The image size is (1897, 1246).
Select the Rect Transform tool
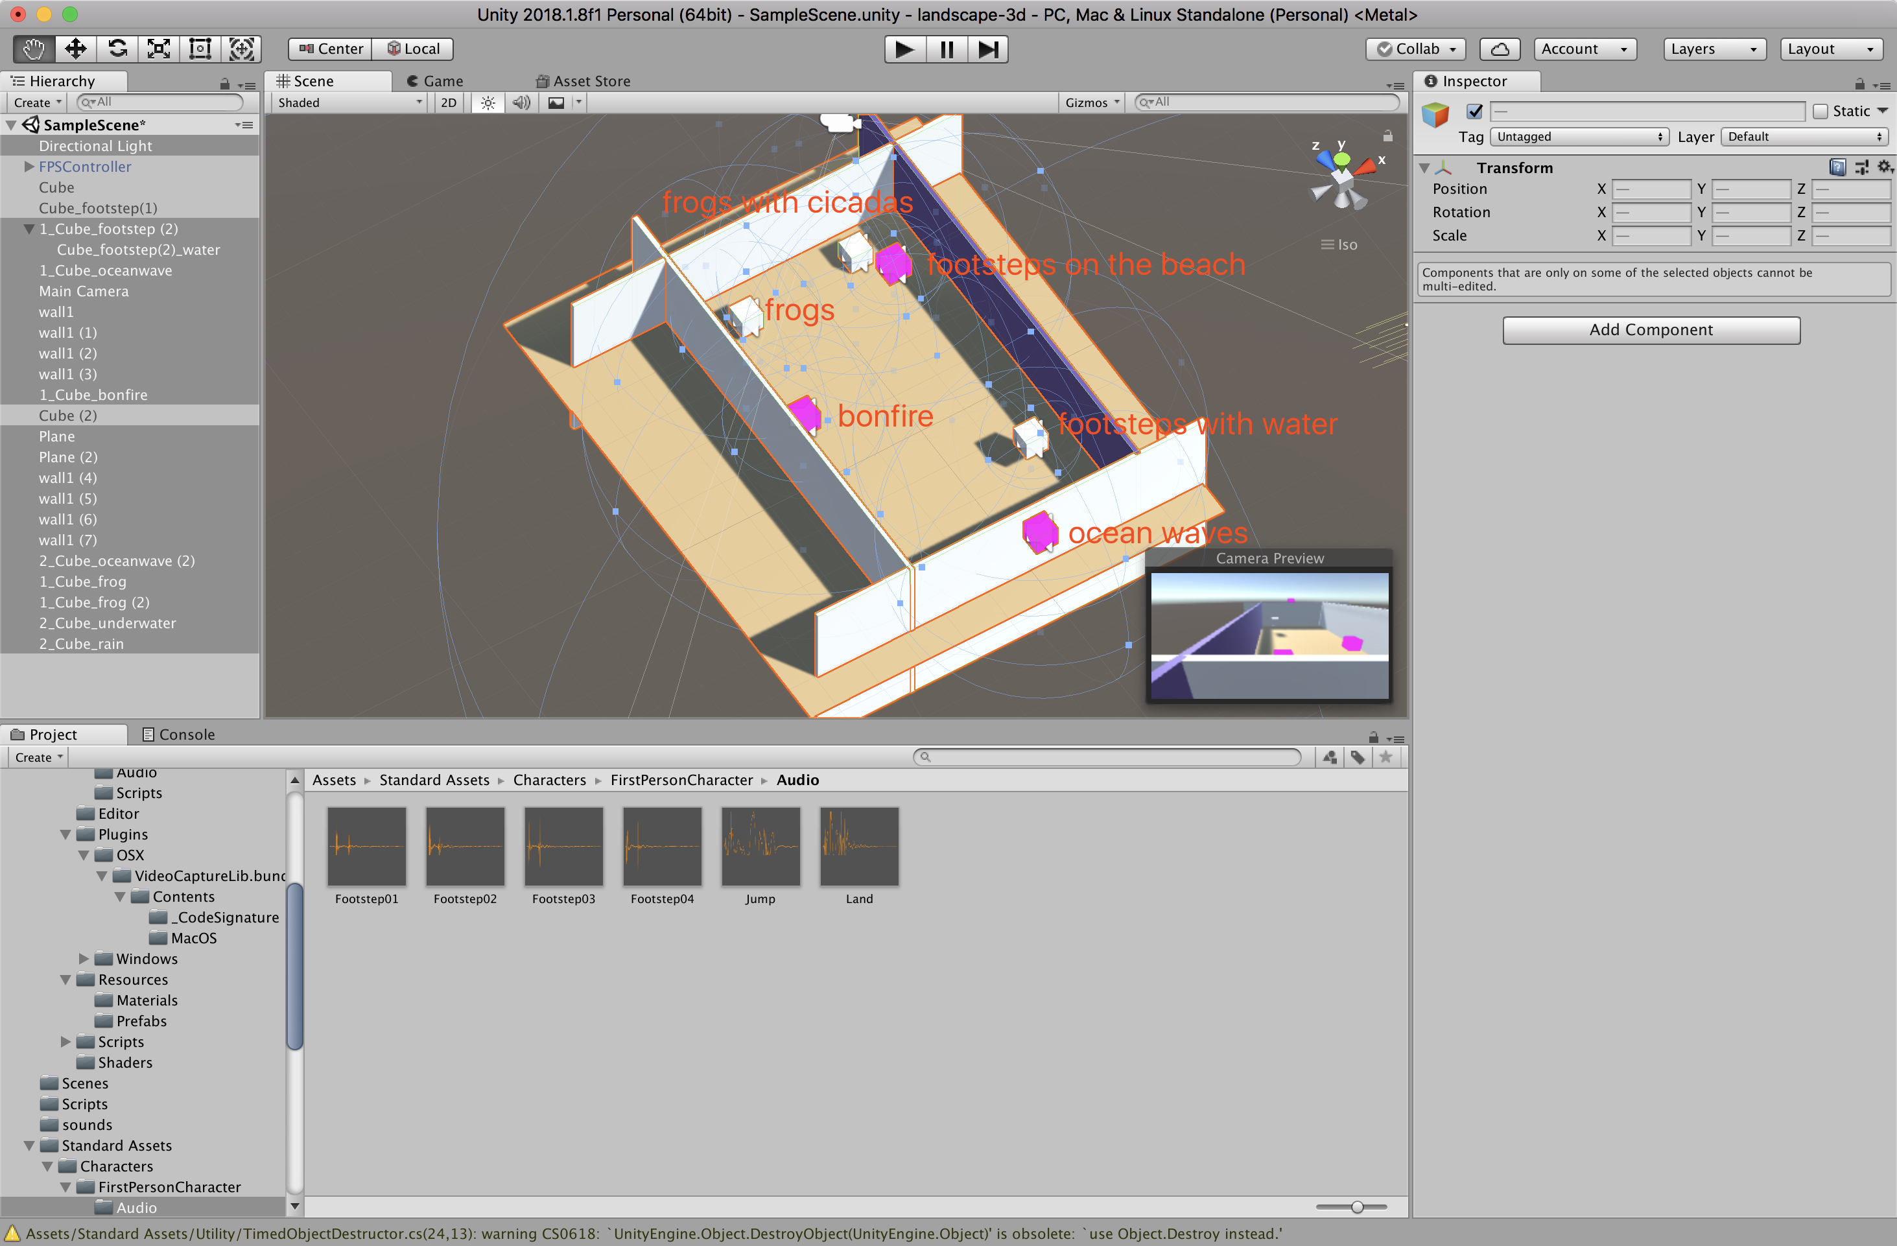200,49
